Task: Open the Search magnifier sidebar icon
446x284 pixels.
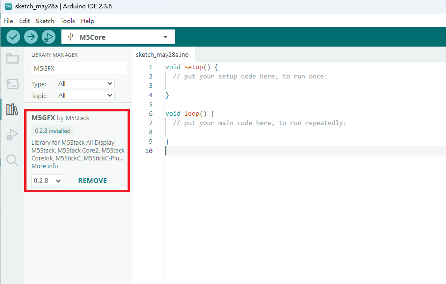Action: click(x=12, y=160)
